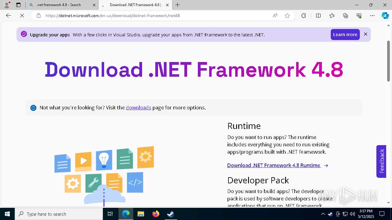Open the network tray icon

pyautogui.click(x=345, y=214)
